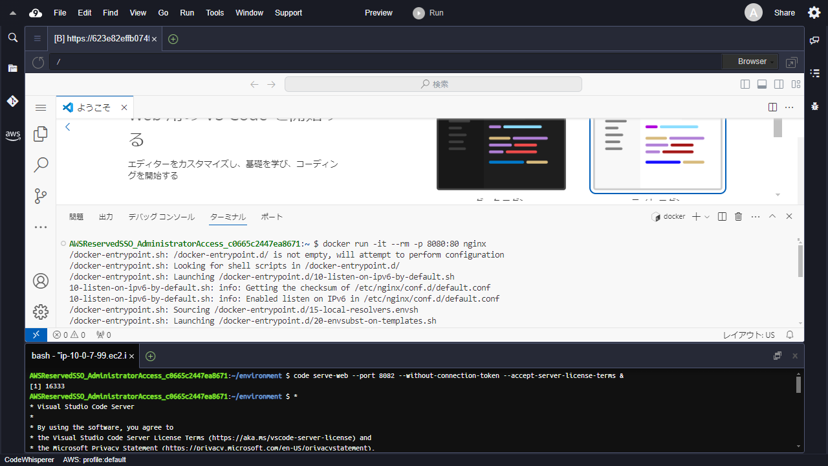This screenshot has width=828, height=466.
Task: Open VS Code notifications bell
Action: [790, 335]
